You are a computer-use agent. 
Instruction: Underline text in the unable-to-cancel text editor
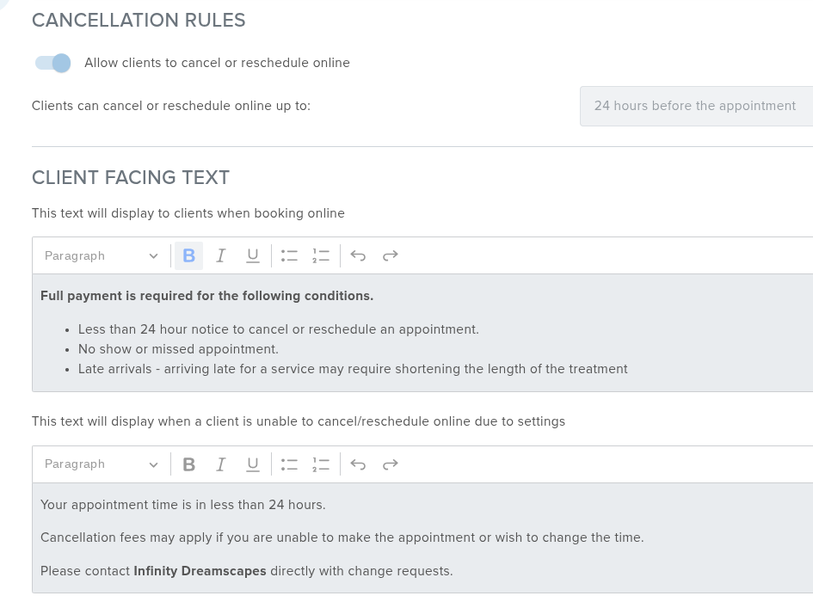coord(253,464)
